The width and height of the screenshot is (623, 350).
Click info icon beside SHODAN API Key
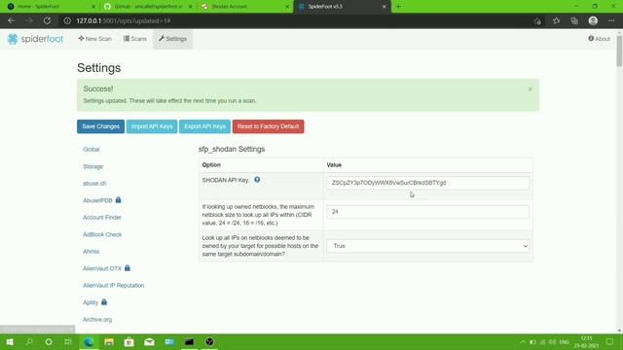[x=257, y=180]
